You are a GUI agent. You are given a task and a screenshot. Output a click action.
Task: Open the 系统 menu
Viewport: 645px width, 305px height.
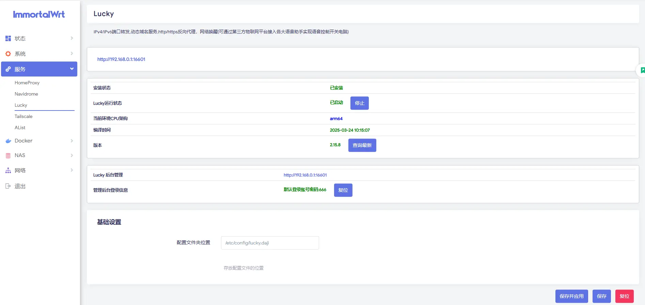pyautogui.click(x=39, y=54)
